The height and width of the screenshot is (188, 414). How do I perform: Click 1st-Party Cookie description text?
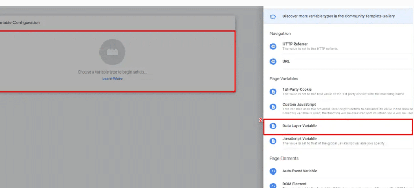344,94
